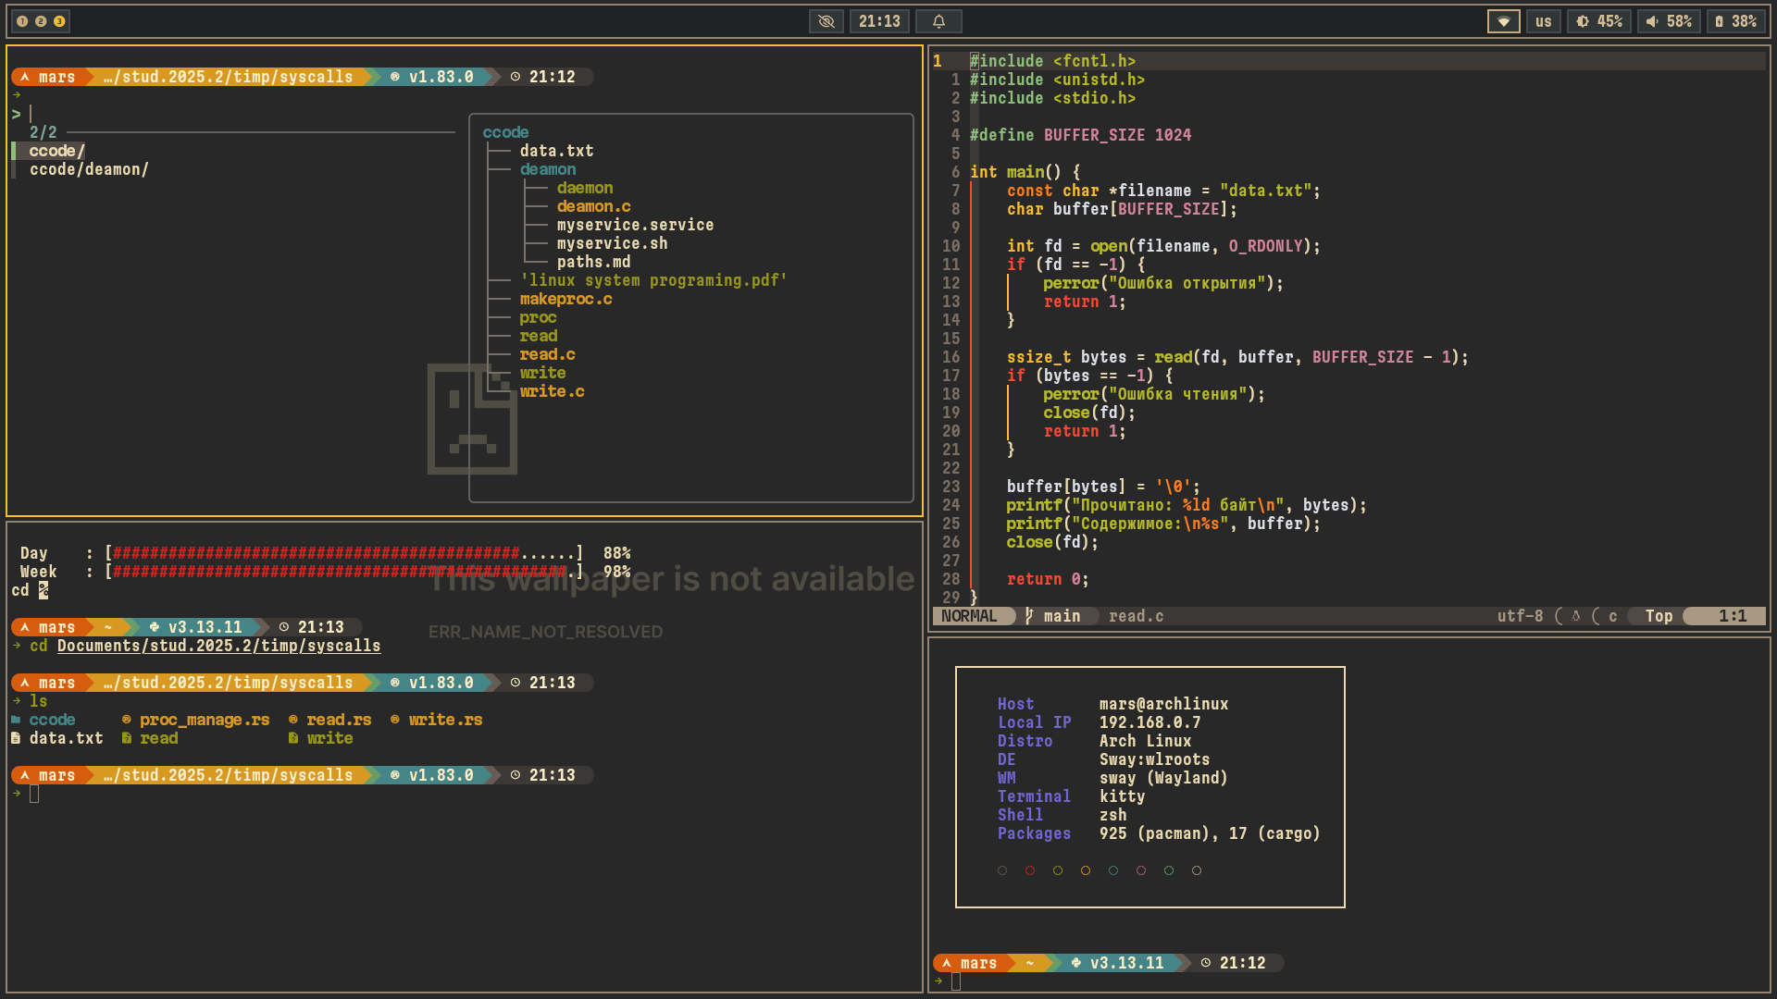
Task: Select the highlighted ccode/ entry in finder
Action: tap(56, 151)
